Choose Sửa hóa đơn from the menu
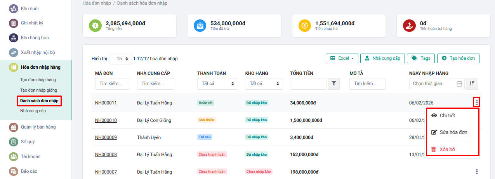495x179 pixels. tap(452, 132)
